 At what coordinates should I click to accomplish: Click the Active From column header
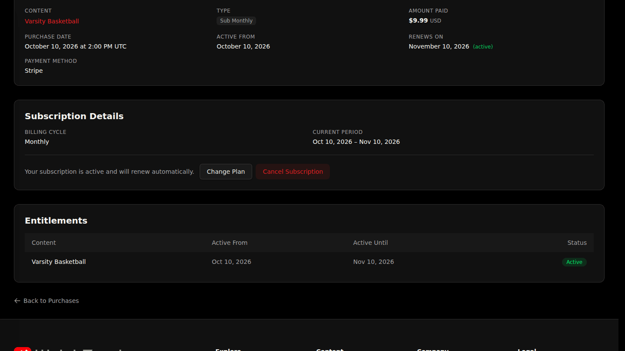click(230, 243)
